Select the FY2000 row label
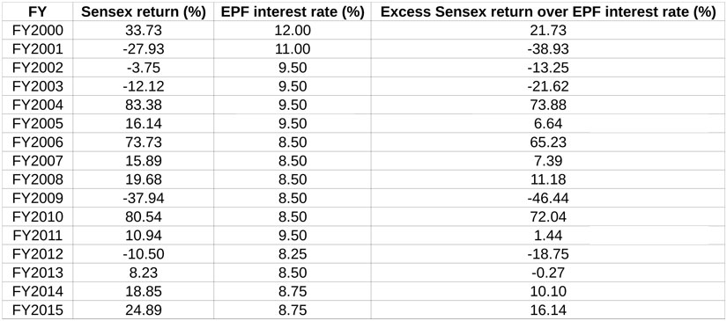Screen dimensions: 727x321 click(x=37, y=31)
